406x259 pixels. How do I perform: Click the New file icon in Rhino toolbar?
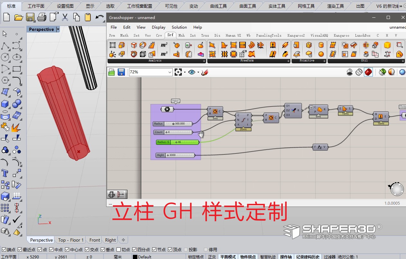tap(6, 17)
